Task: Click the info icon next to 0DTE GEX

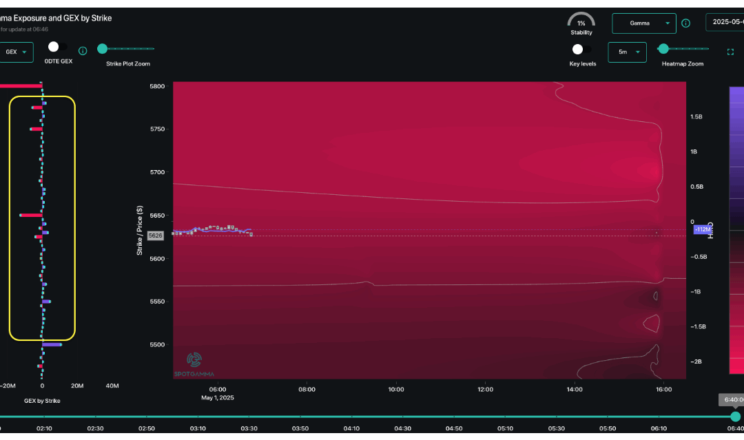Action: coord(82,50)
